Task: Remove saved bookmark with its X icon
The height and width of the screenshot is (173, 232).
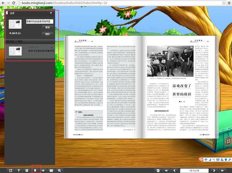Action: 52,47
